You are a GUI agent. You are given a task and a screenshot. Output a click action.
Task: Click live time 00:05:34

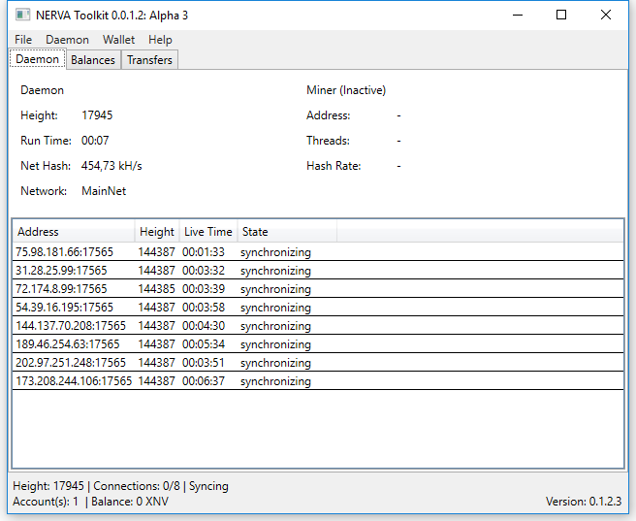pos(204,344)
